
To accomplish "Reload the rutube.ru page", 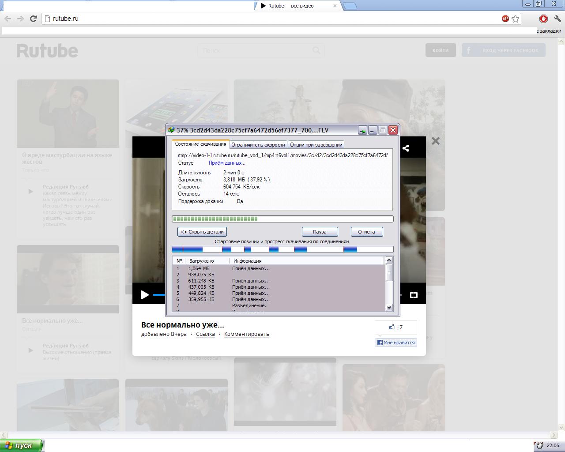I will tap(33, 19).
